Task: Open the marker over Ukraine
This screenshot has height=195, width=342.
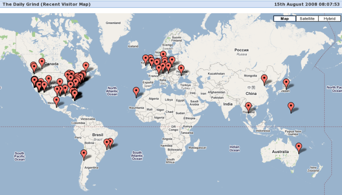Action: (181, 70)
